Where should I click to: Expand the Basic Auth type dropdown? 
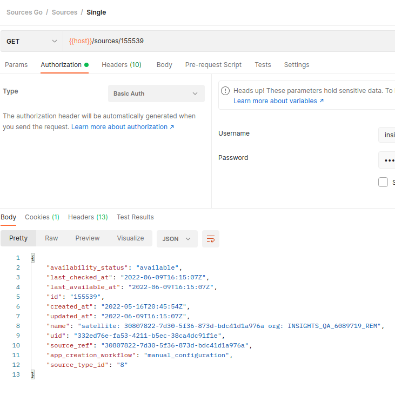coord(156,93)
